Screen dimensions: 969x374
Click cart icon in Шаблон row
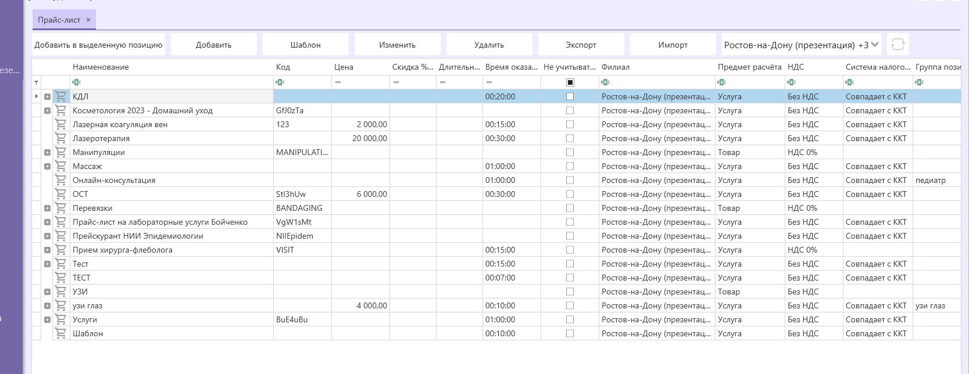coord(60,333)
